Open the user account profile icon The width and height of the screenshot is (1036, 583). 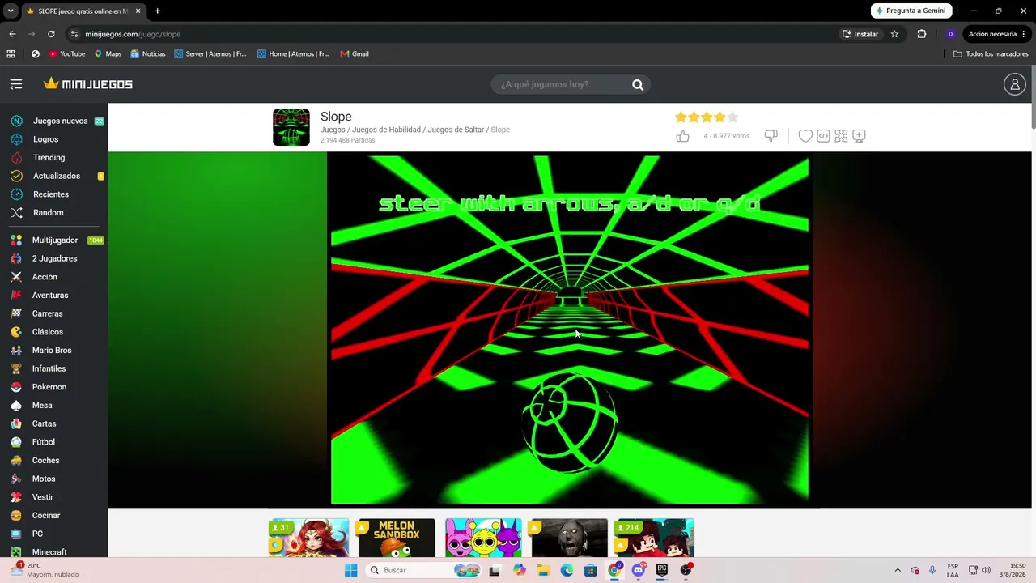(x=1014, y=84)
